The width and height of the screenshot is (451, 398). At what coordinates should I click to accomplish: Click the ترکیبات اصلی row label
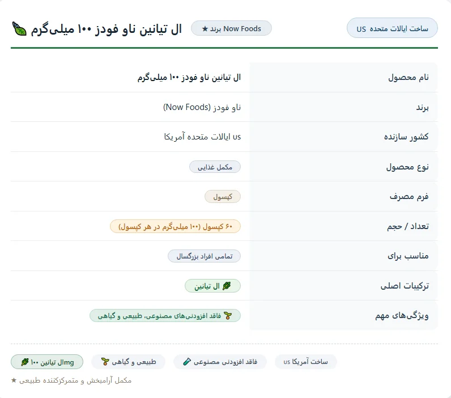405,286
